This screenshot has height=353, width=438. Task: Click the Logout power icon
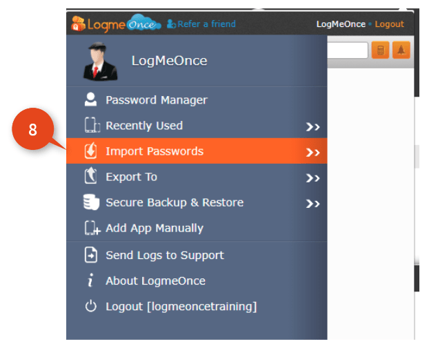point(91,306)
